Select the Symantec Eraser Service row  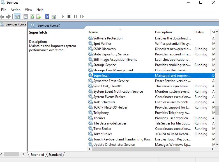tap(151, 81)
